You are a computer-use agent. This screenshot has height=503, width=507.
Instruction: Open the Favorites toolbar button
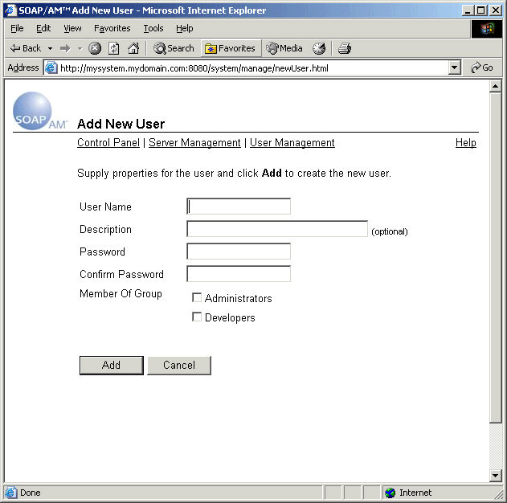pos(230,48)
